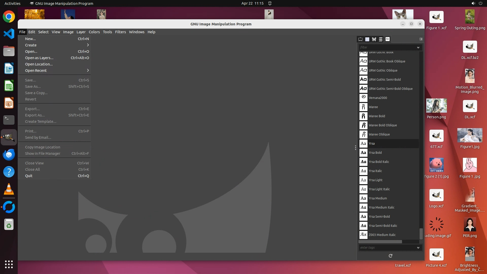The height and width of the screenshot is (274, 487).
Task: Open the dock tab configuration menu arrow
Action: click(421, 39)
